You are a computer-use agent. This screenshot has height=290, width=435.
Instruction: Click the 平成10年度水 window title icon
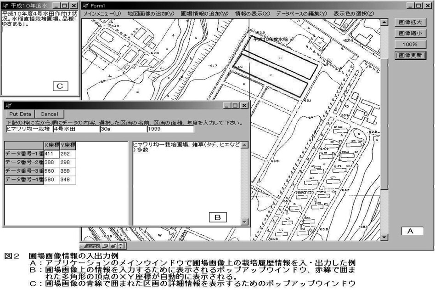click(x=6, y=6)
